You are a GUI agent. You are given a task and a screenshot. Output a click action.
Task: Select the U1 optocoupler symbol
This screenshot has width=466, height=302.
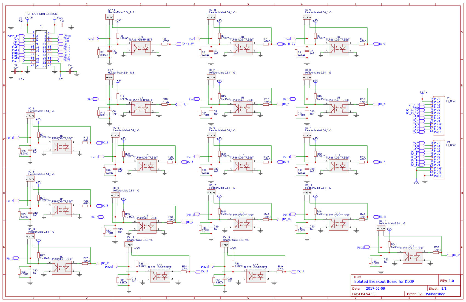pyautogui.click(x=243, y=48)
